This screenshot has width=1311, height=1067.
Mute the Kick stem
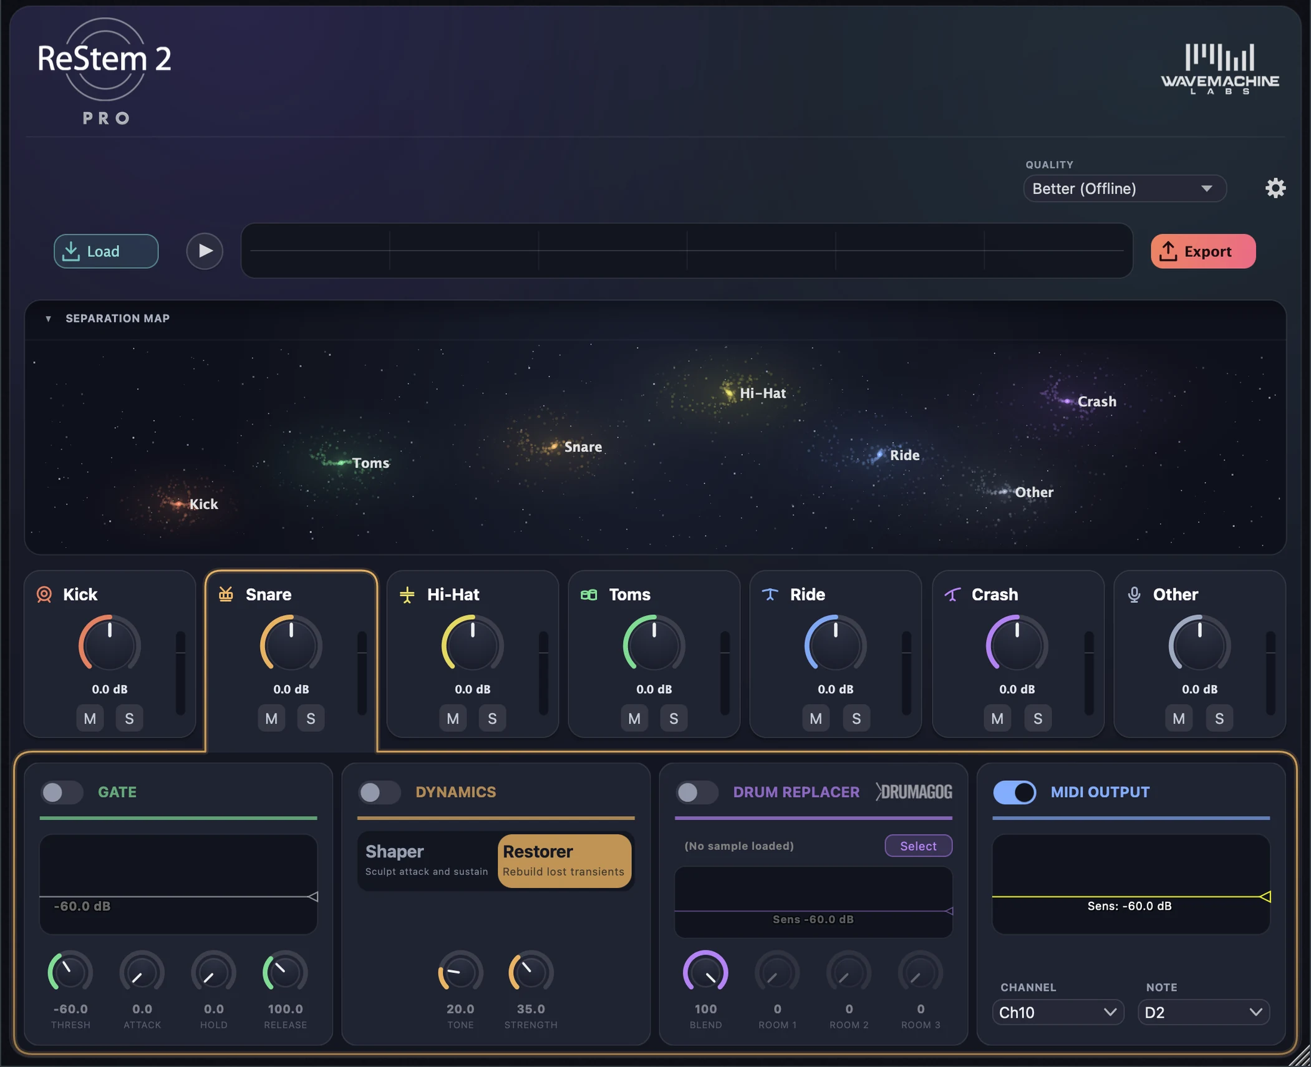pos(90,718)
